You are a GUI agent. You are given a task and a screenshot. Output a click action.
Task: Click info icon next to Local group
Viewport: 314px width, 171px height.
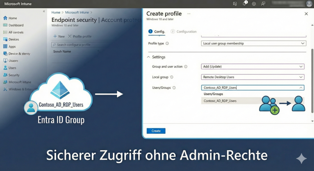coord(172,77)
